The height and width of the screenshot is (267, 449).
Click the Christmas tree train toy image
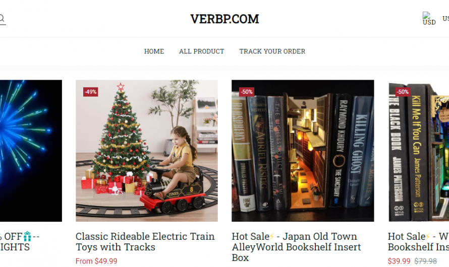pos(147,151)
